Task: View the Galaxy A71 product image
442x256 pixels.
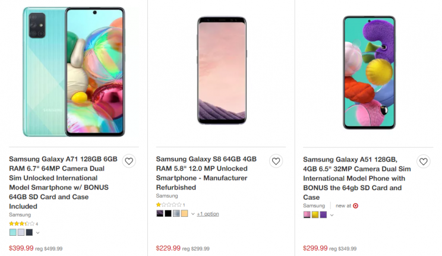Action: click(x=74, y=72)
